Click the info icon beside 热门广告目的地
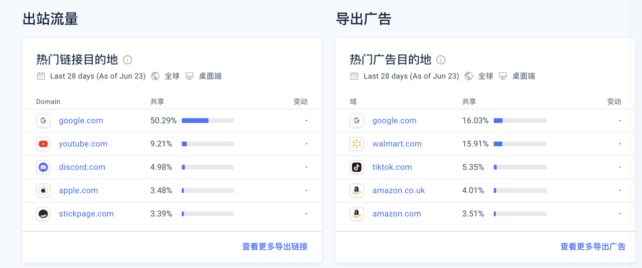The width and height of the screenshot is (642, 268). coord(441,60)
